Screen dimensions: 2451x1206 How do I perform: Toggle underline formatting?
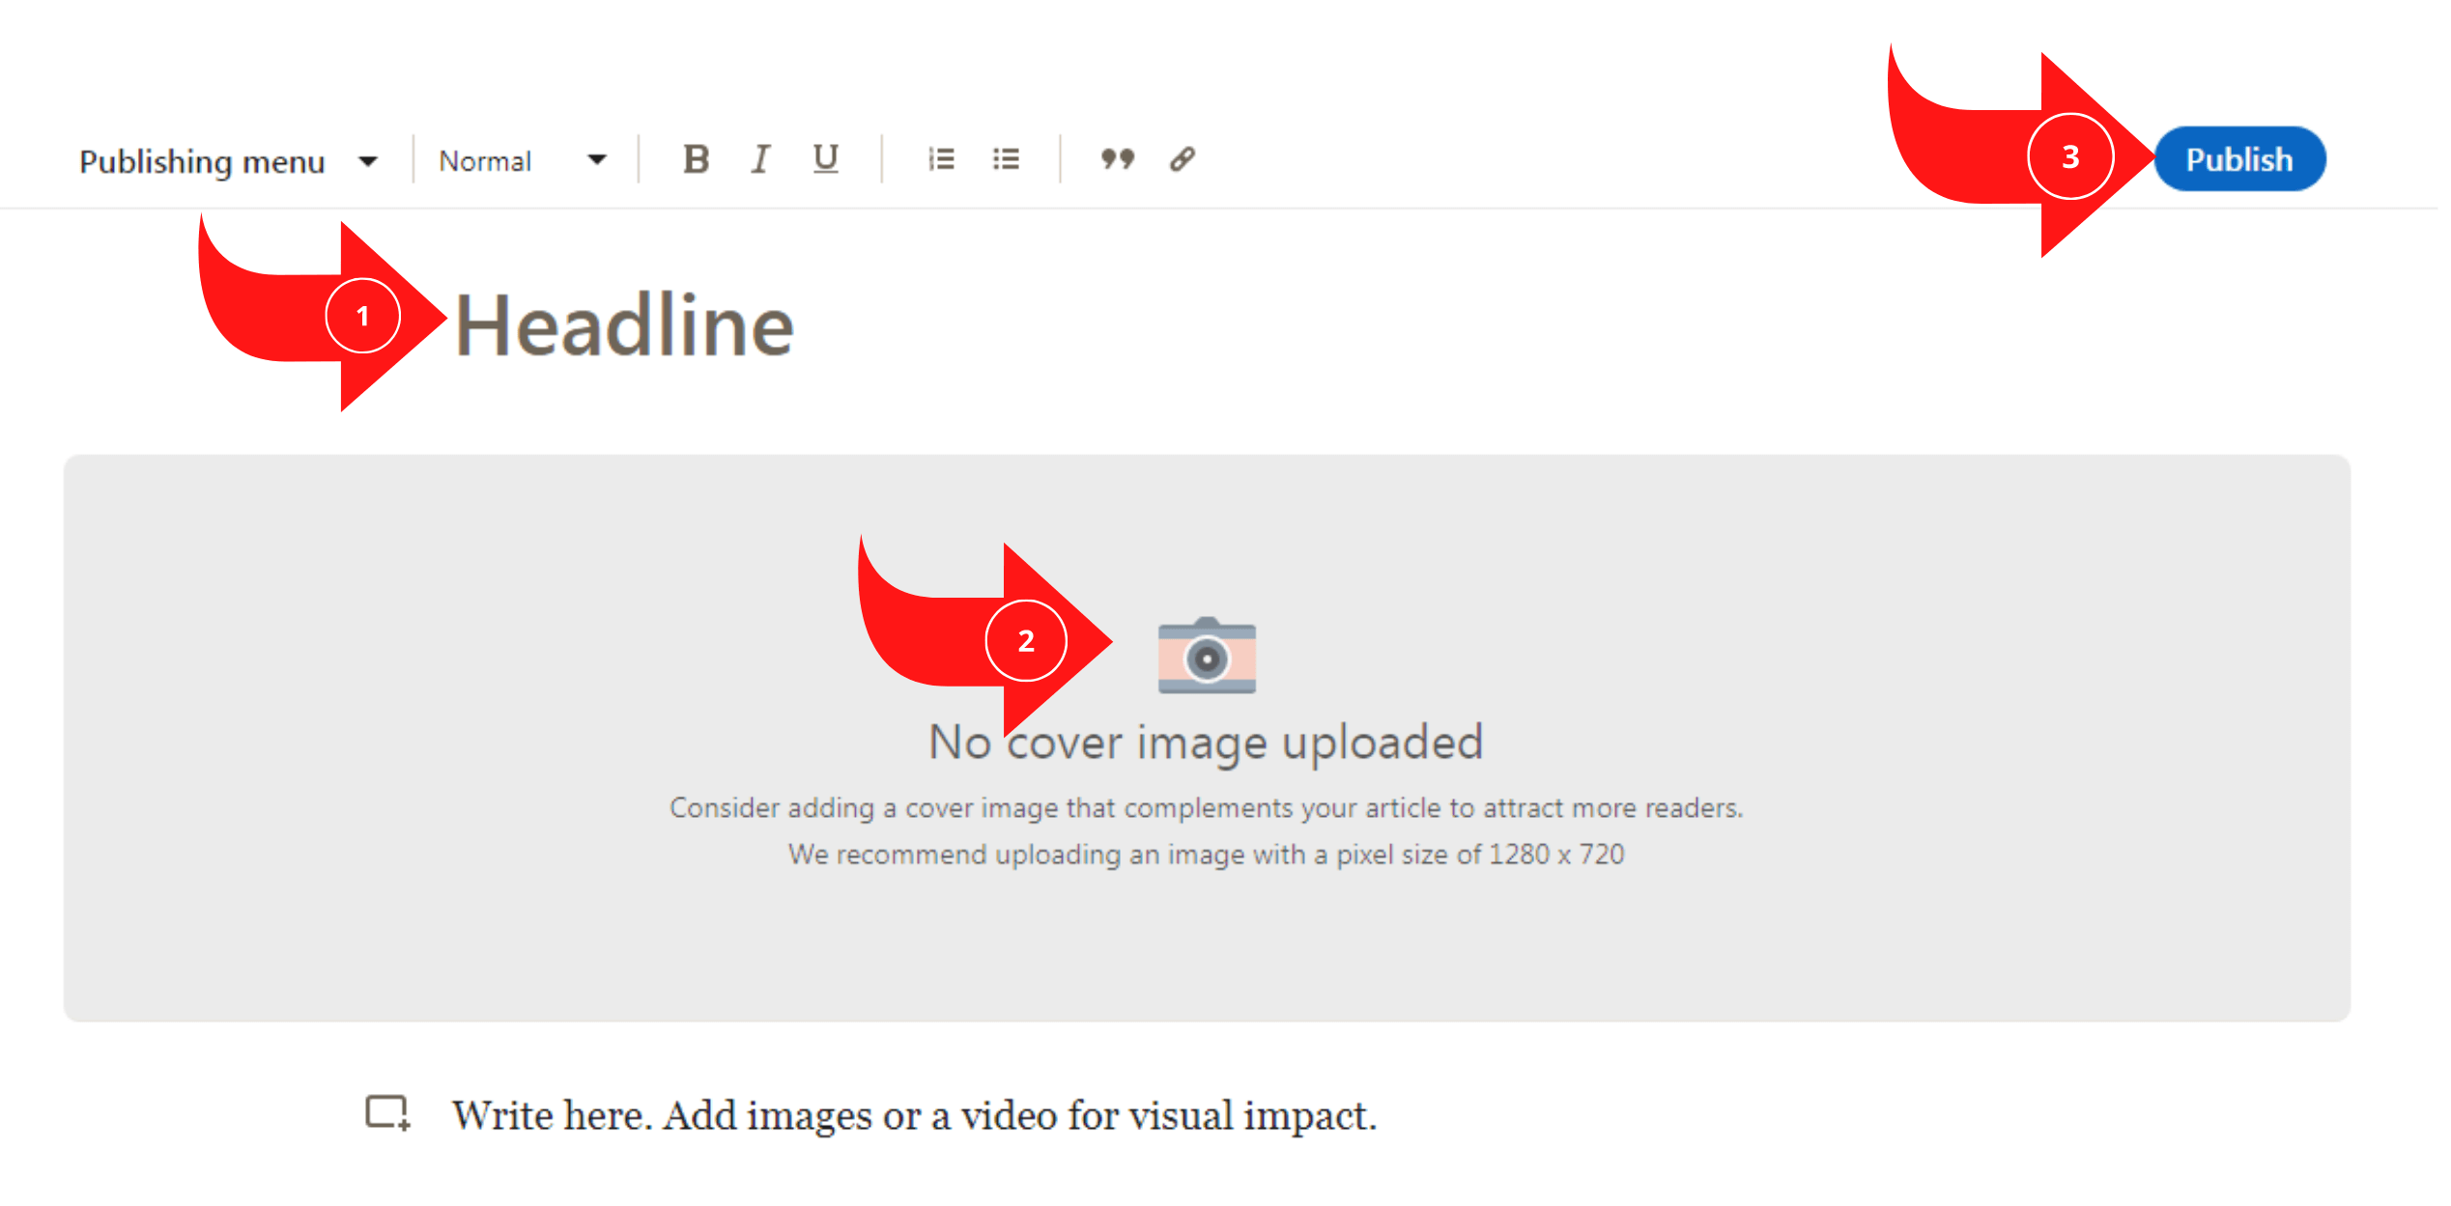click(825, 159)
